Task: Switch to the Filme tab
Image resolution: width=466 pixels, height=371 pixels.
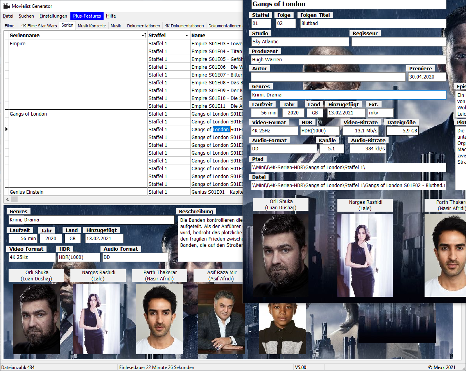Action: pyautogui.click(x=9, y=26)
